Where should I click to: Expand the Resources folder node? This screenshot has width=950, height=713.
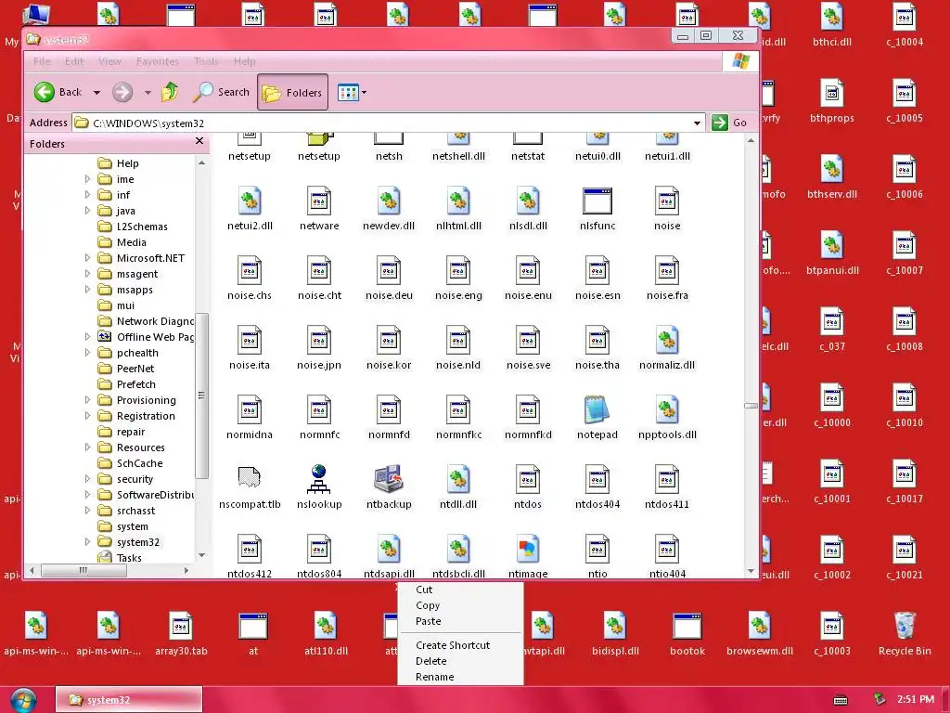[87, 447]
